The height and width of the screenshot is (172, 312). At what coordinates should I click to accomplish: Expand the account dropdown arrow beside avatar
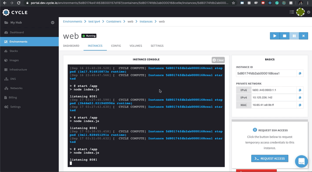(309, 12)
